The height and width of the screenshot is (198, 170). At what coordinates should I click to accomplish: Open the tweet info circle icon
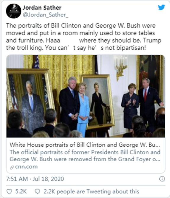(x=162, y=179)
